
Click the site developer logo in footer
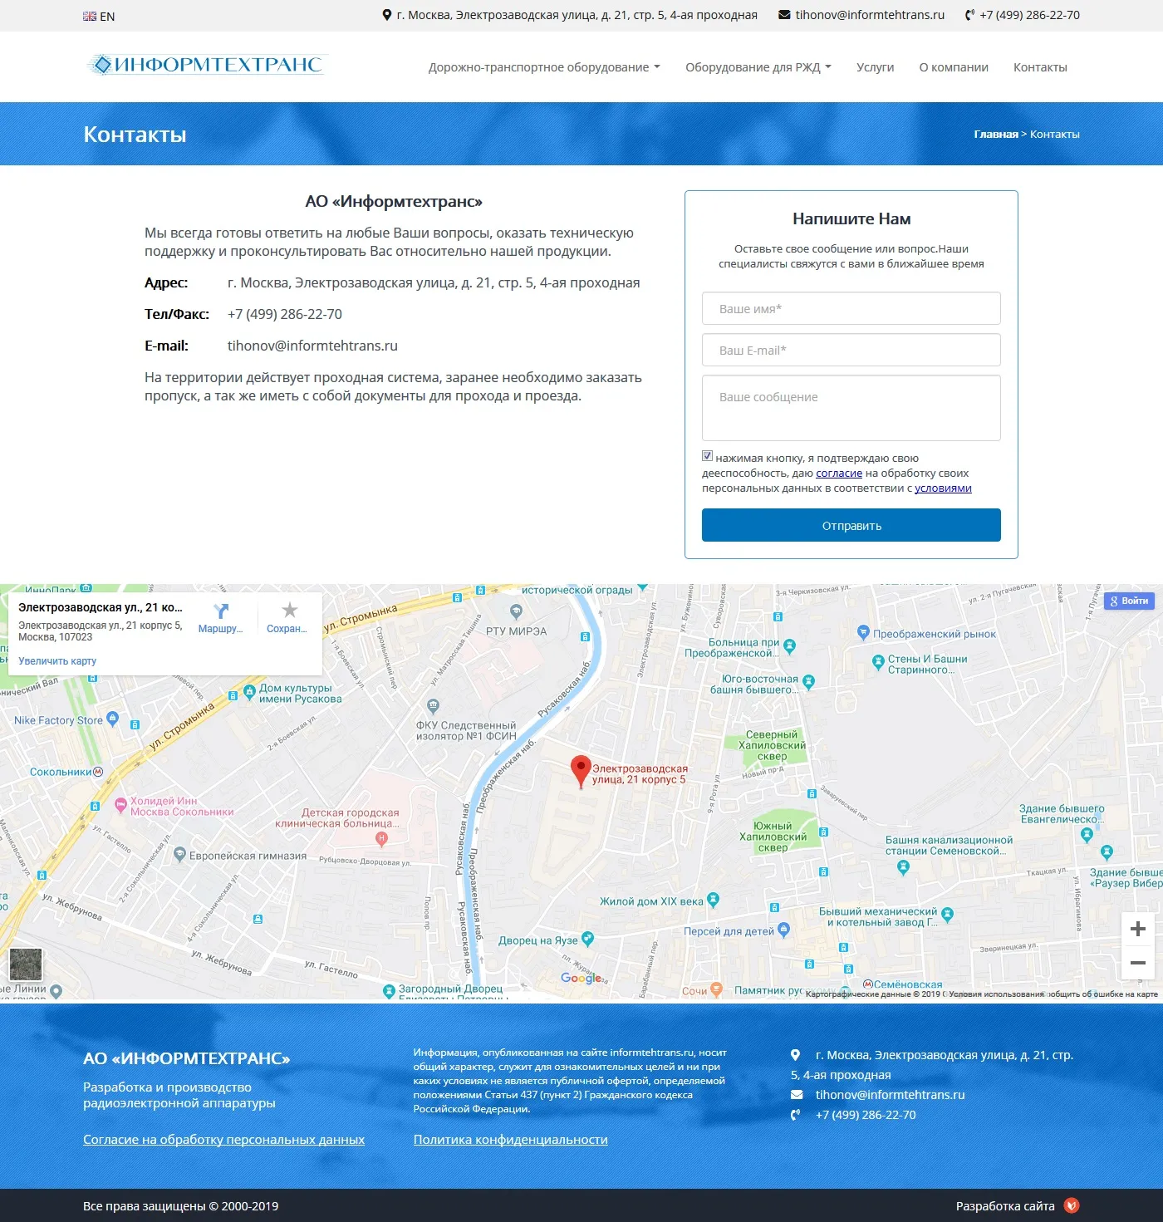1072,1205
